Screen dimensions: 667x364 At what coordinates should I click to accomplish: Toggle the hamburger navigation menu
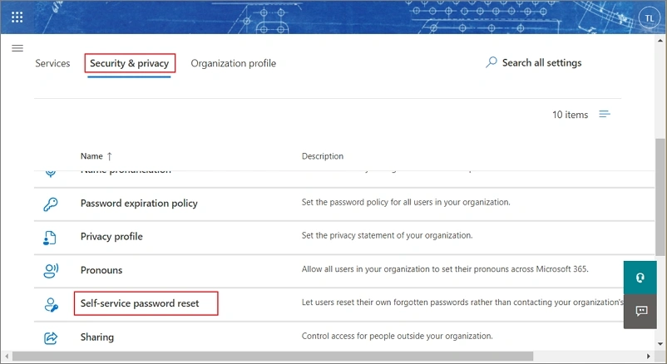point(17,48)
